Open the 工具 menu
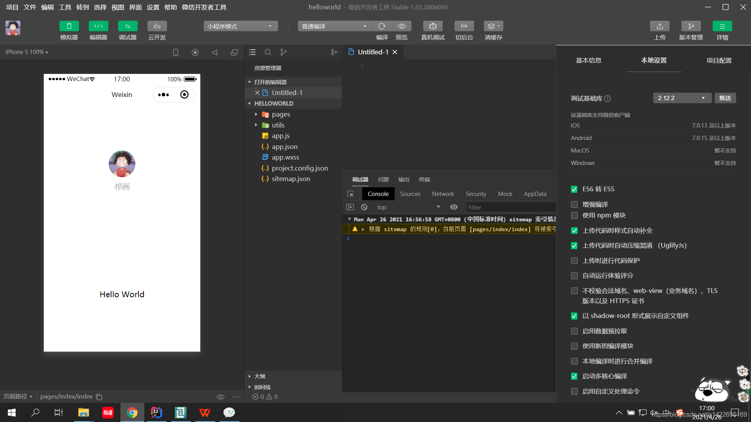751x422 pixels. tap(65, 7)
